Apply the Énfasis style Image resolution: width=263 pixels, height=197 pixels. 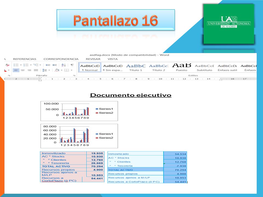pos(248,68)
